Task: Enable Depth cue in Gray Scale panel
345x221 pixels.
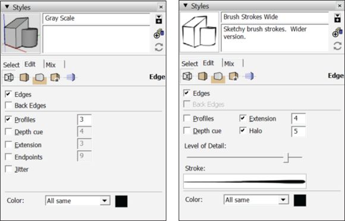Action: (x=8, y=132)
